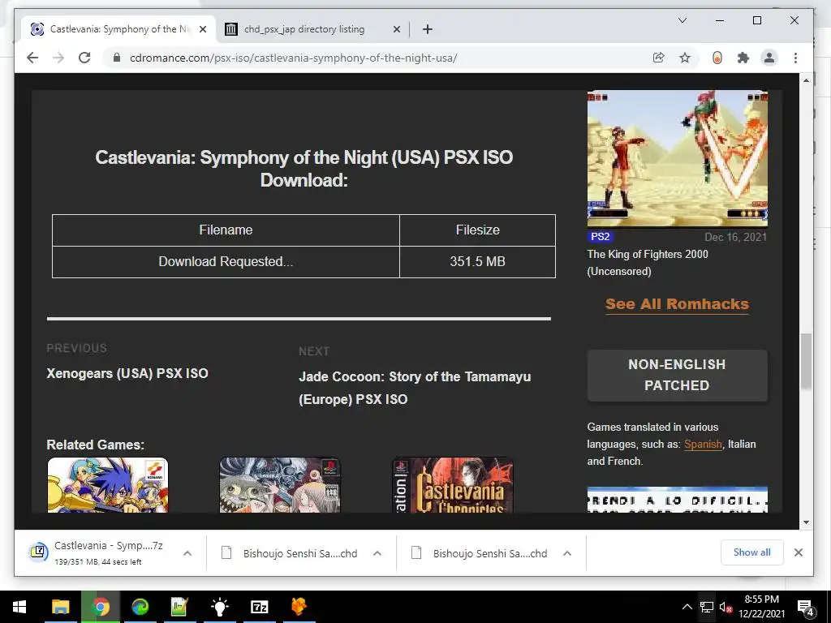Open the green notepad app in the taskbar
The width and height of the screenshot is (831, 623).
pyautogui.click(x=179, y=607)
